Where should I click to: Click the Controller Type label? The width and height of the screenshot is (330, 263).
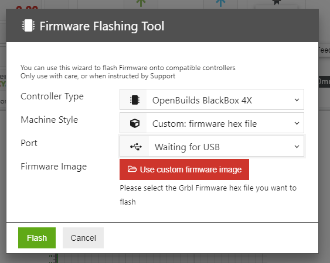point(52,96)
